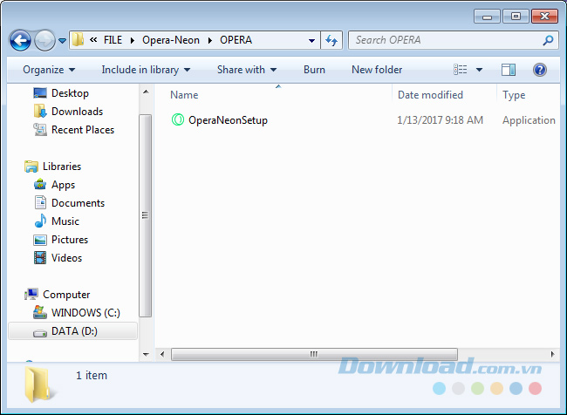The image size is (567, 415).
Task: Click the Forward navigation arrow
Action: [44, 40]
